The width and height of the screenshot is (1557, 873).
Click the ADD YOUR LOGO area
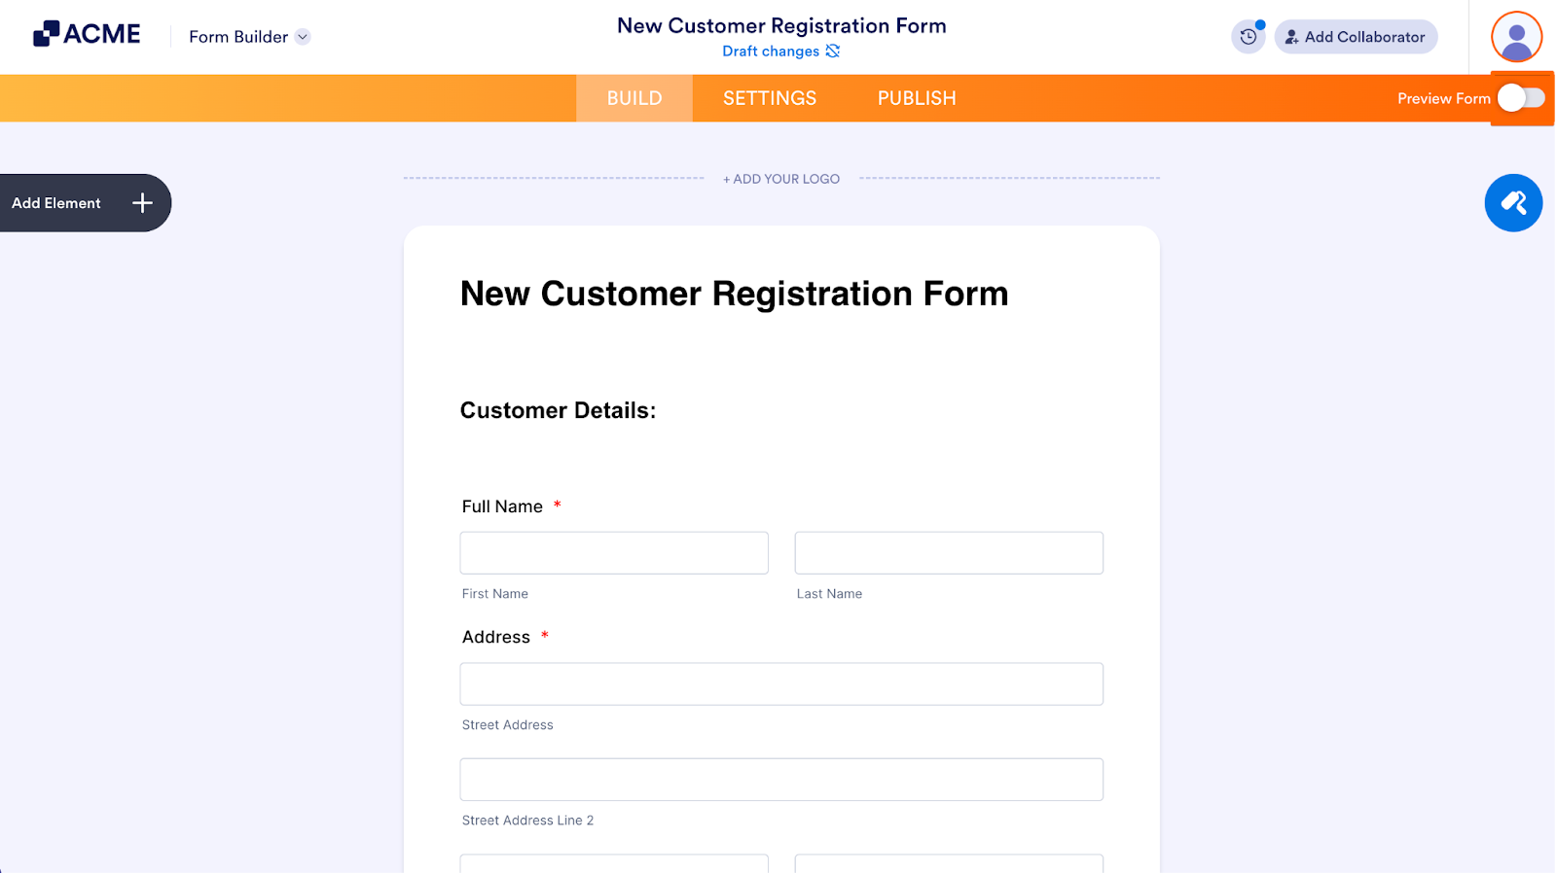pos(780,178)
